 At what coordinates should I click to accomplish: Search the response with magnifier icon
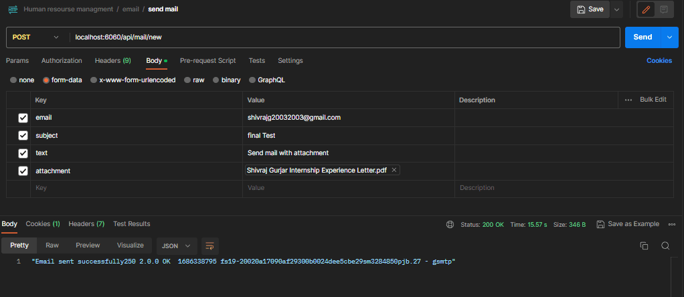coord(665,245)
